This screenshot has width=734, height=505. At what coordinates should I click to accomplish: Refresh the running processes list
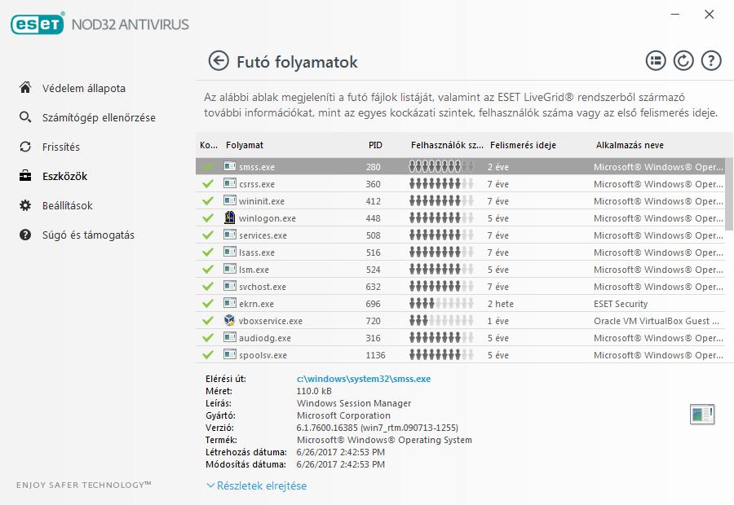(683, 61)
